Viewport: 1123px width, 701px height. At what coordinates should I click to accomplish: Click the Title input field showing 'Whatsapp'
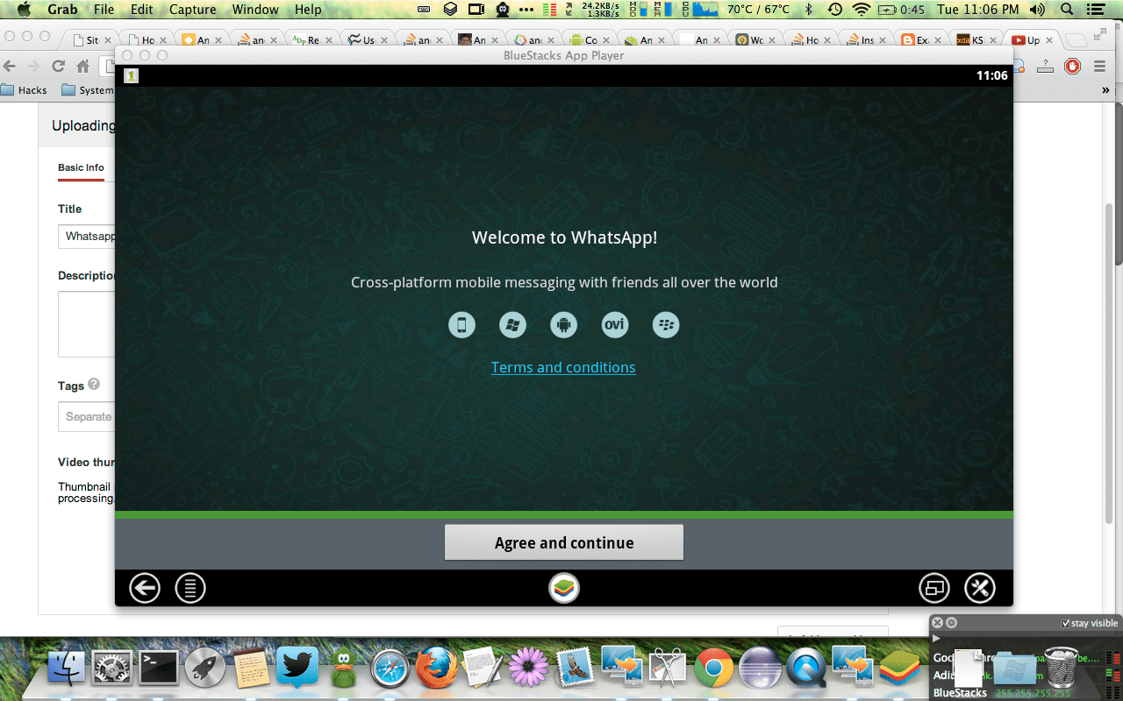point(88,237)
